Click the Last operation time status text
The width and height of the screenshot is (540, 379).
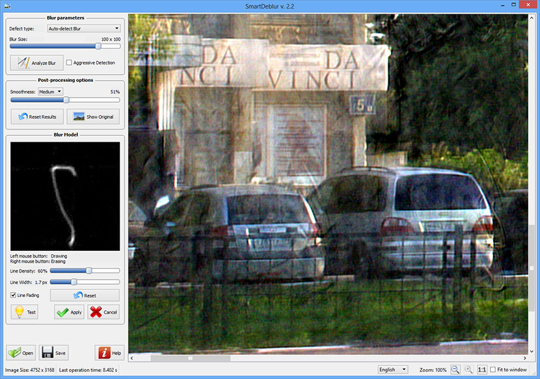pos(88,370)
